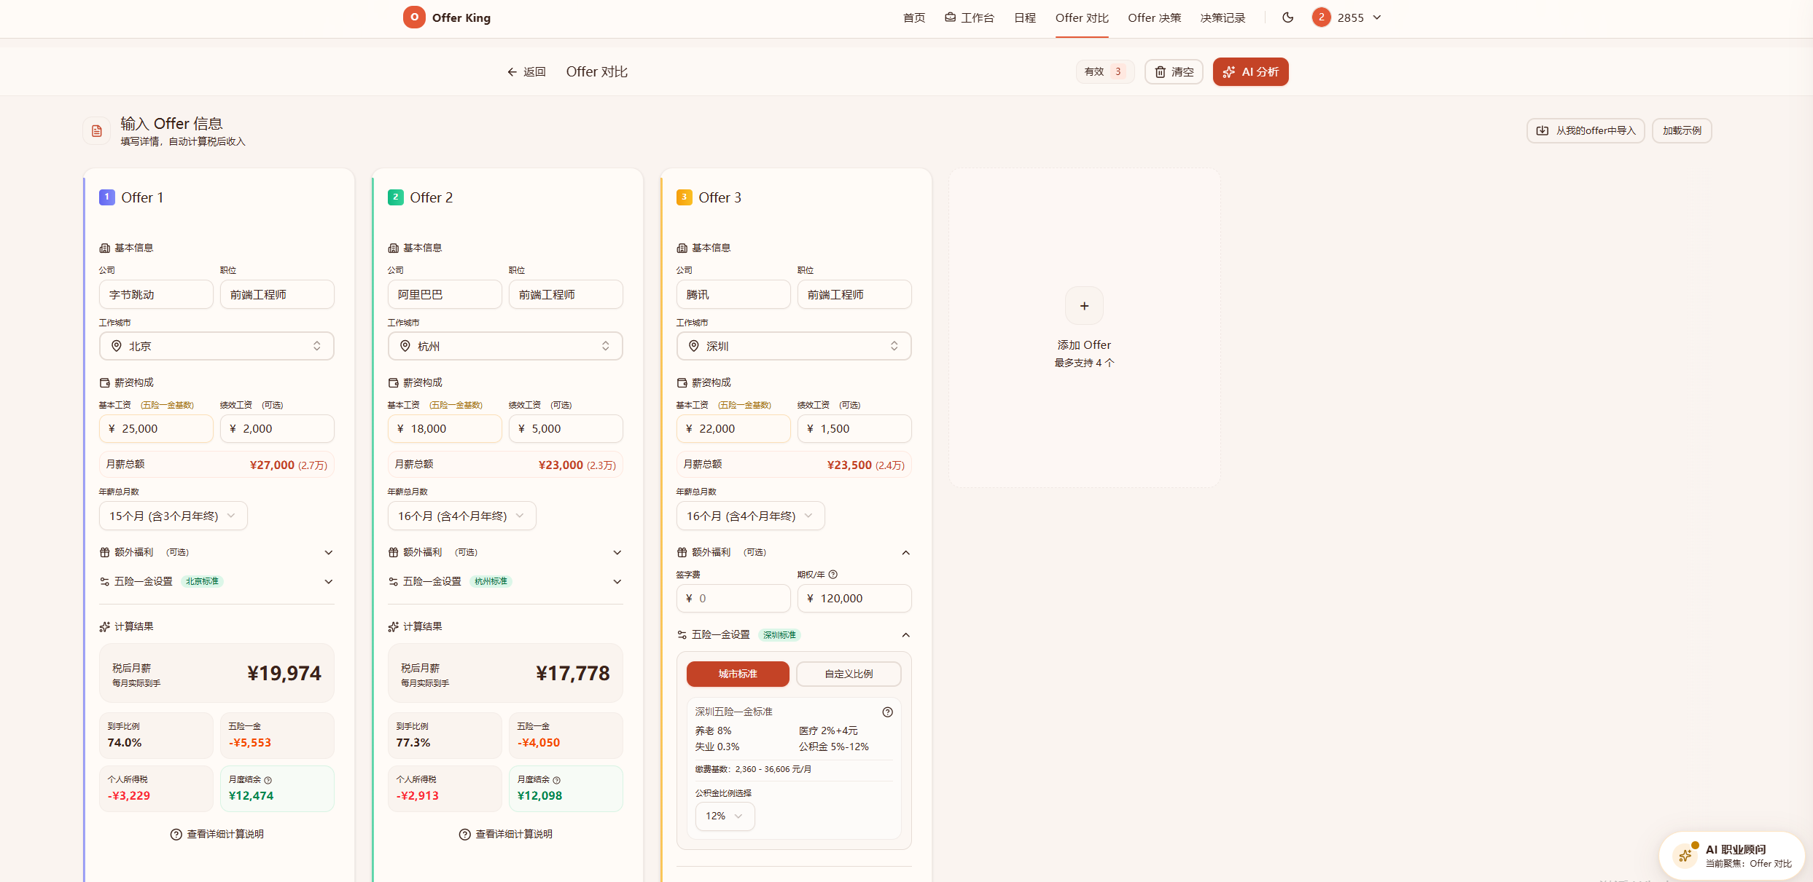Click Offer 3 签字费 input field
Viewport: 1813px width, 882px height.
[733, 599]
